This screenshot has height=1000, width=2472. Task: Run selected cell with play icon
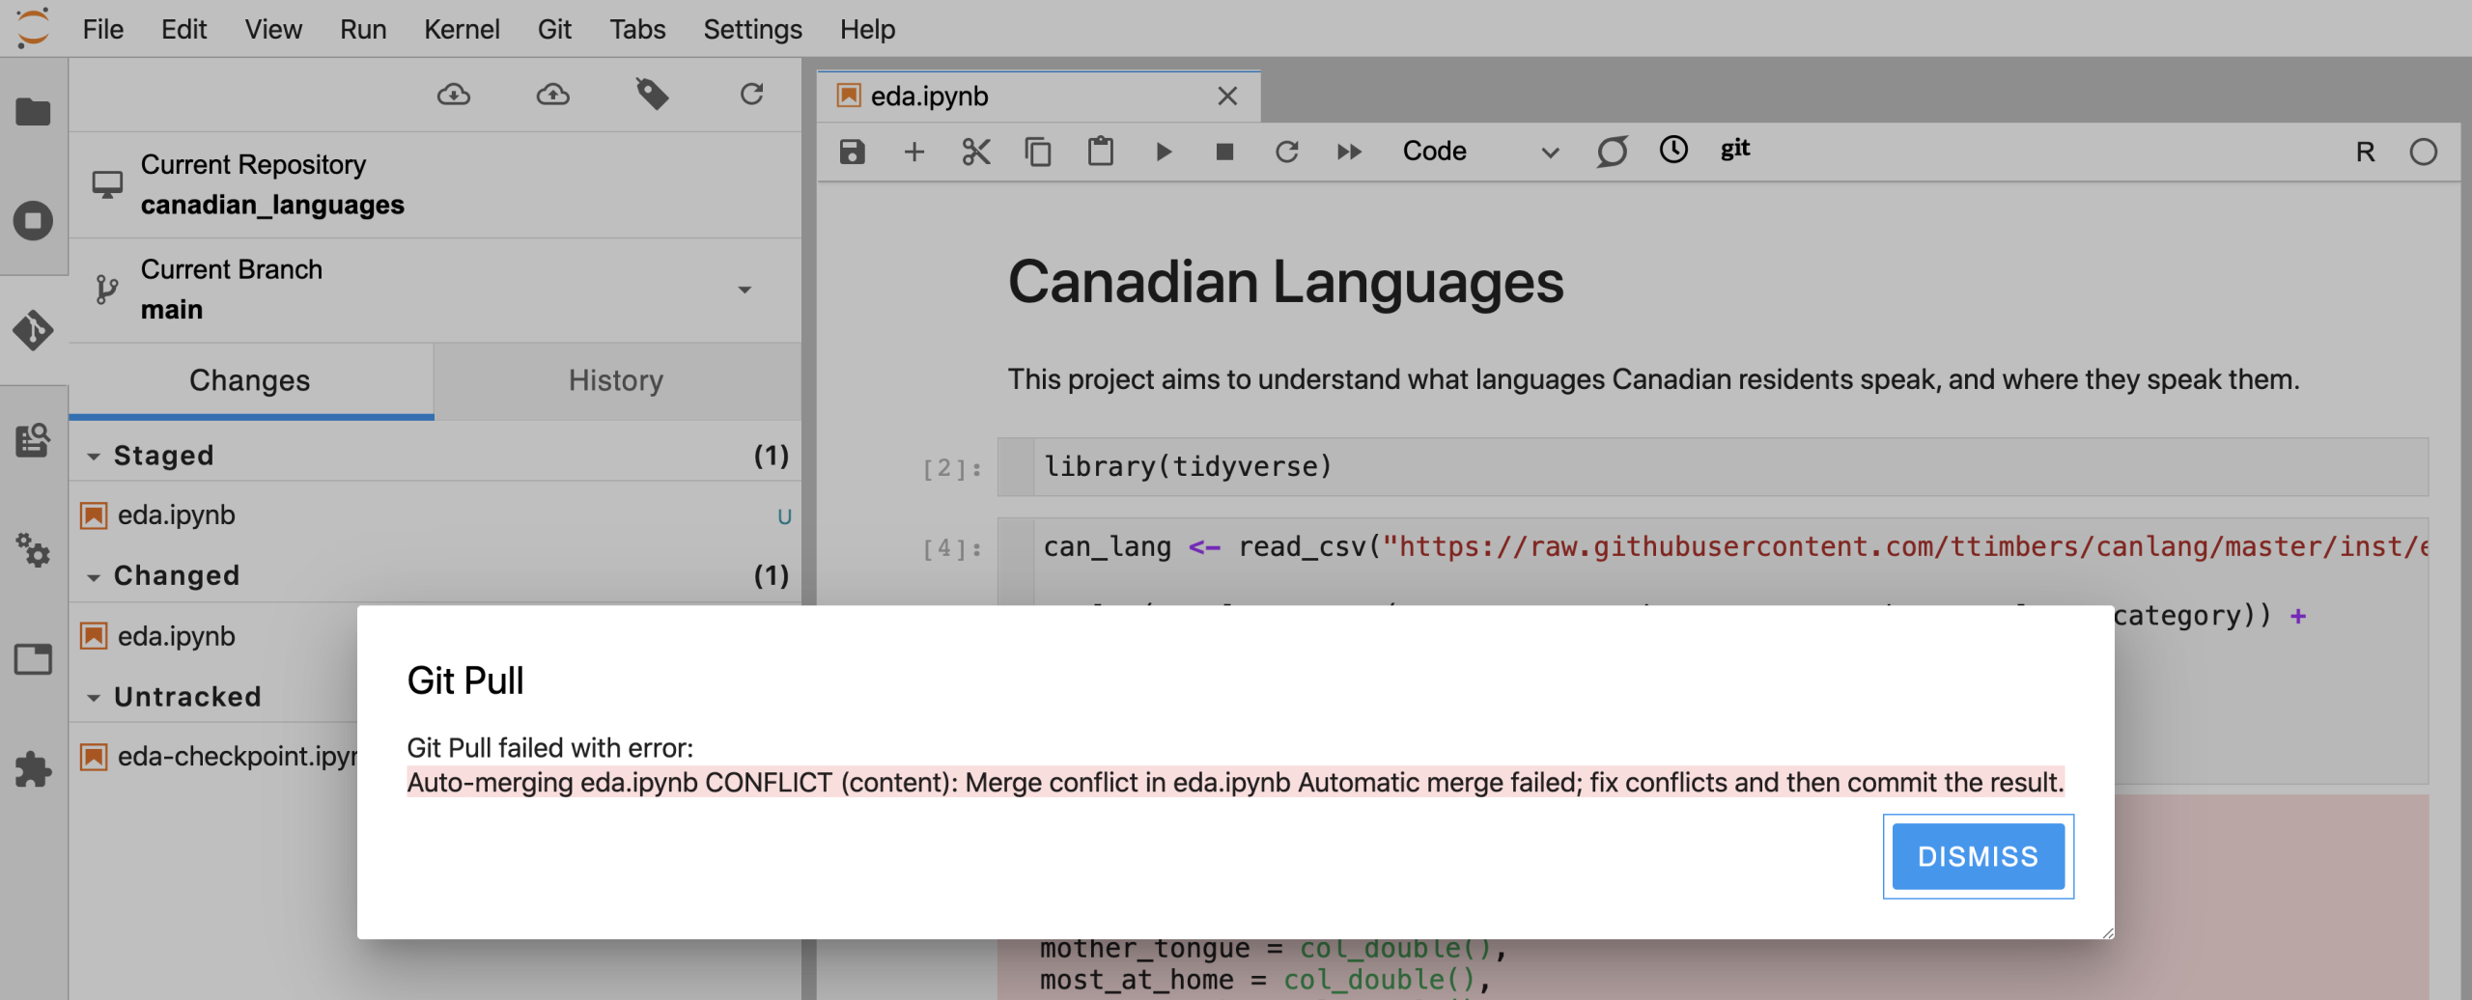click(1163, 152)
